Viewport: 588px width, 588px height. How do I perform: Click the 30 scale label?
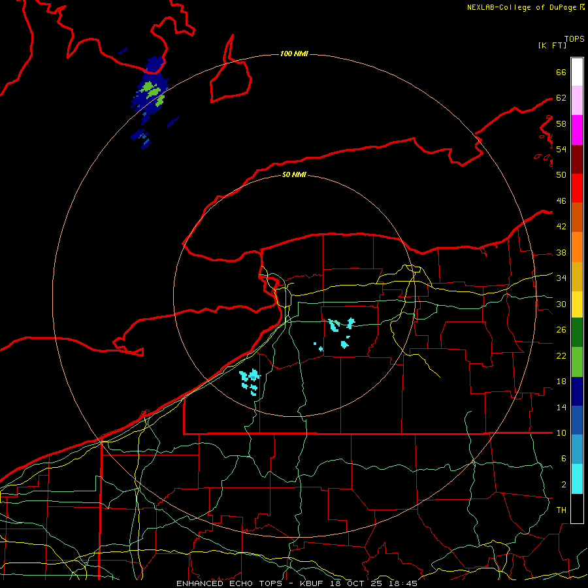coord(561,304)
